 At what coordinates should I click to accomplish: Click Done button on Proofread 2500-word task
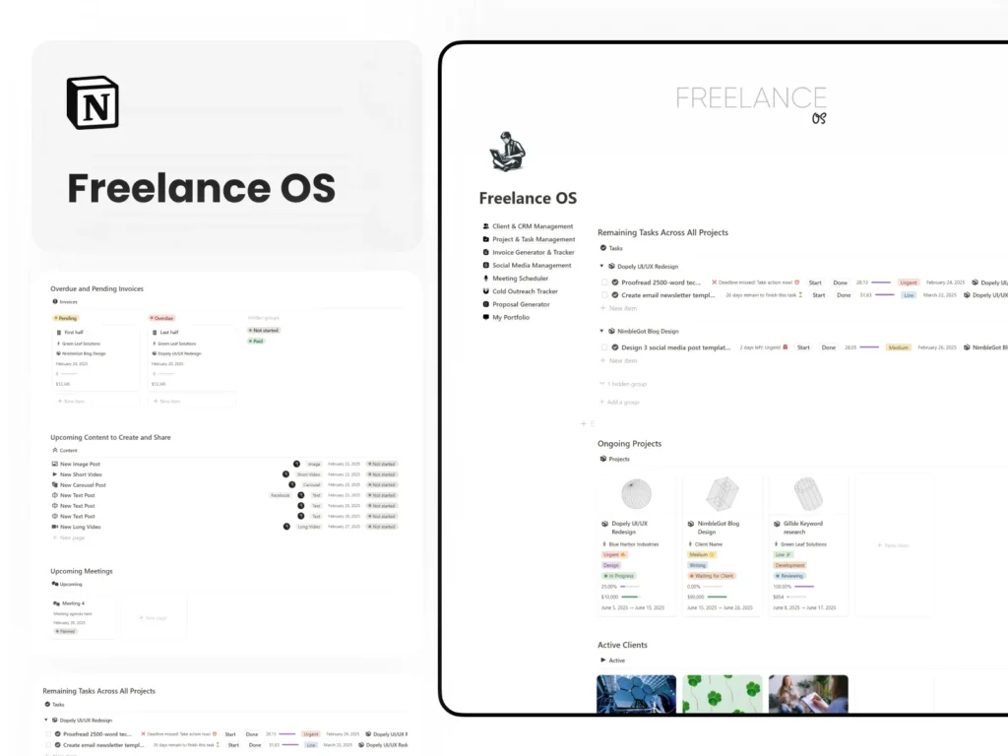pyautogui.click(x=841, y=283)
